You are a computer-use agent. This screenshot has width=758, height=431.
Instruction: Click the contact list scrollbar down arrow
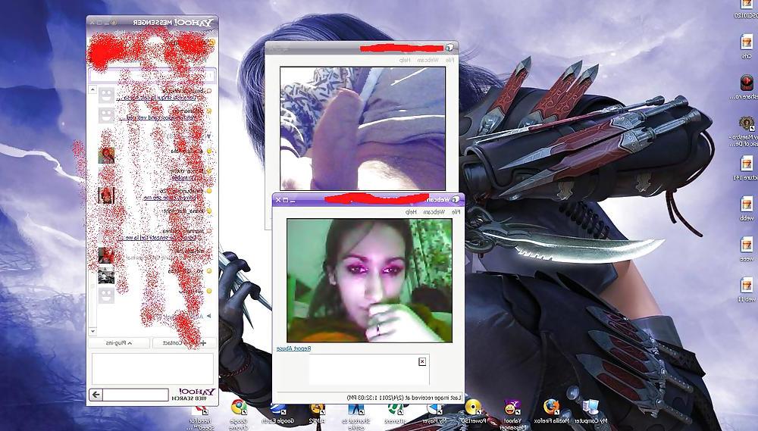coord(92,332)
